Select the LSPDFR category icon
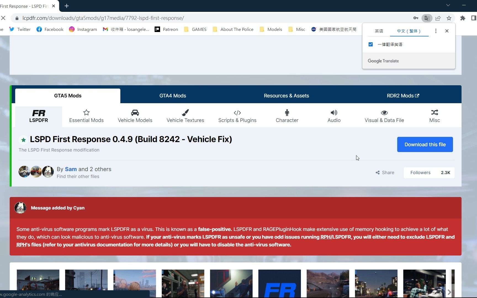 [x=39, y=116]
